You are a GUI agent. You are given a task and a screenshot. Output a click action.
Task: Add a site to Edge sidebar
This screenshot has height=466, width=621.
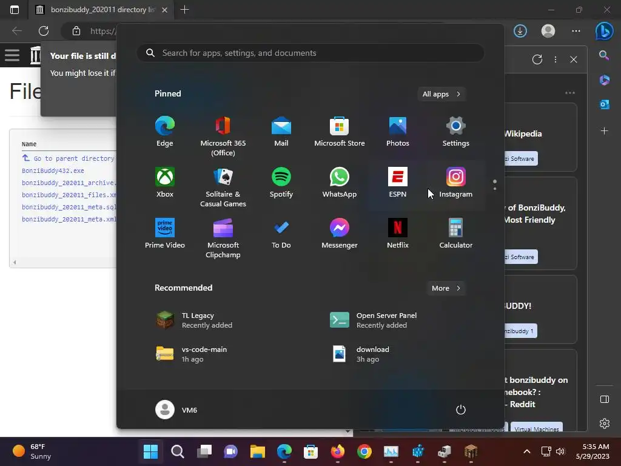pyautogui.click(x=605, y=131)
